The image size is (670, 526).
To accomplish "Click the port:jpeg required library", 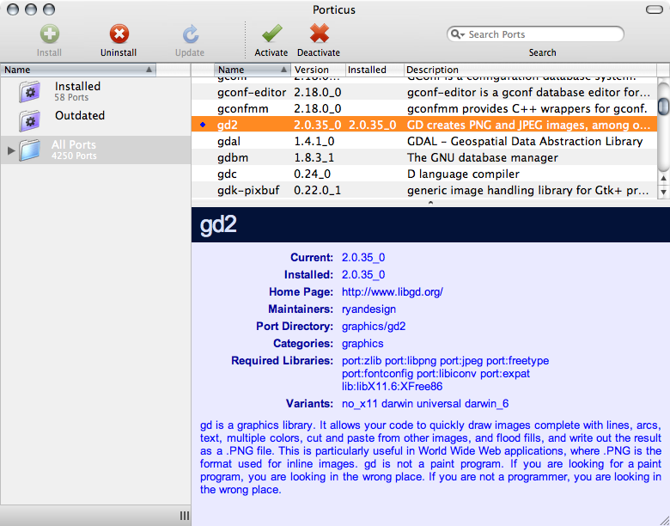I will [461, 360].
